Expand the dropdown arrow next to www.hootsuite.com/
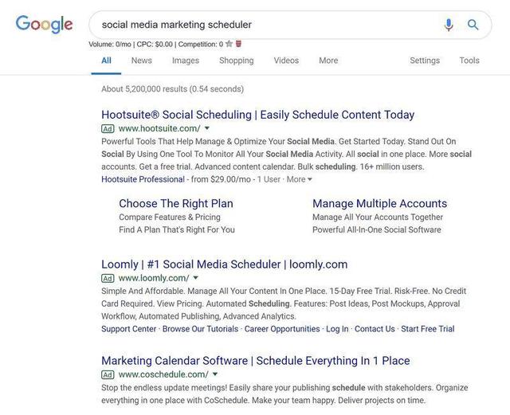 pos(207,128)
